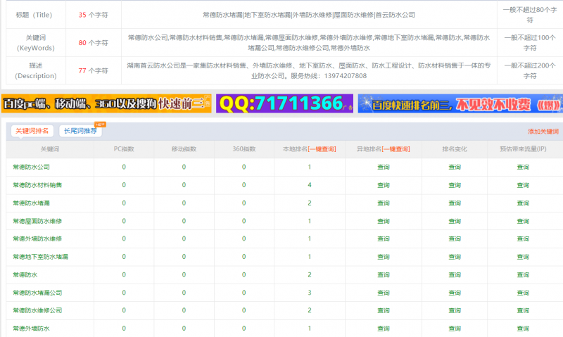Open the 不见效不收费 blue banner ad
This screenshot has width=563, height=337.
point(460,103)
